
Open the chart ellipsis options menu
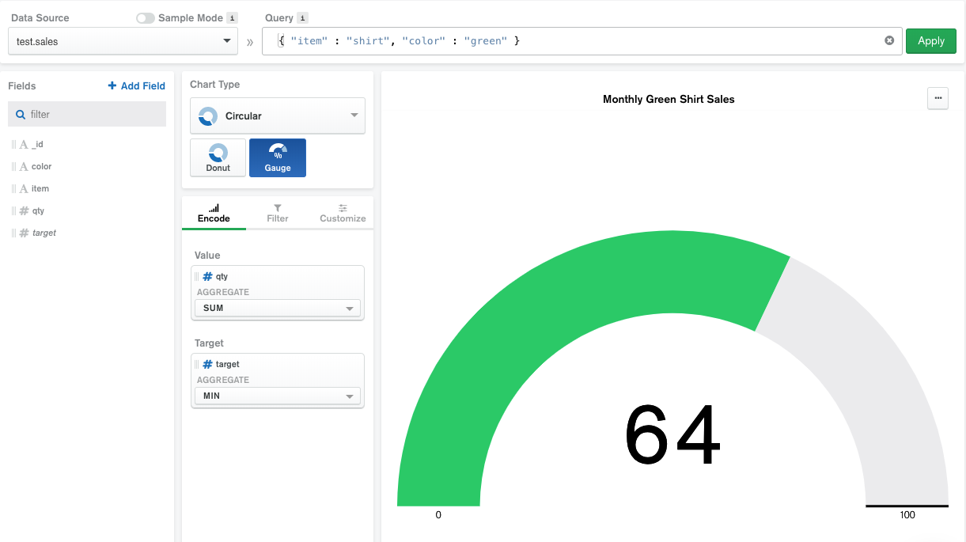click(x=938, y=99)
